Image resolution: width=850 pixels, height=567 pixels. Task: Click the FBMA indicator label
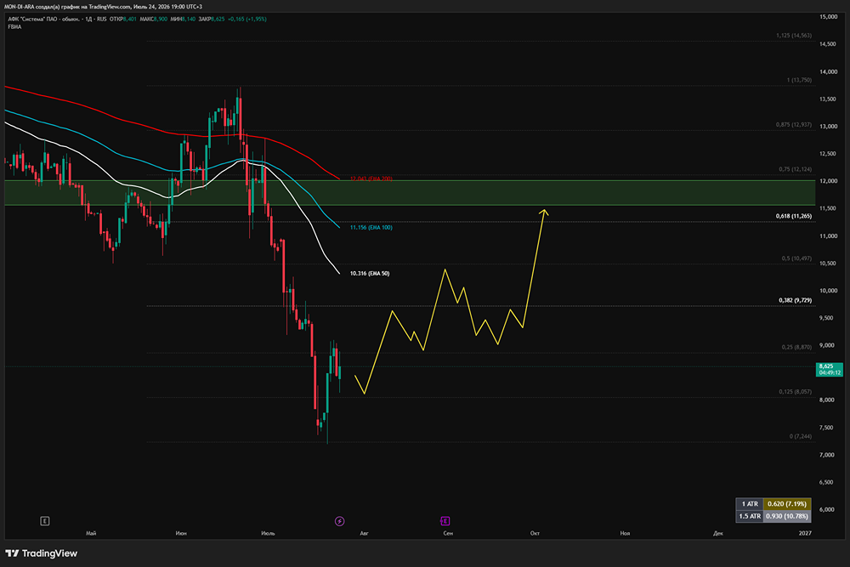click(x=14, y=26)
